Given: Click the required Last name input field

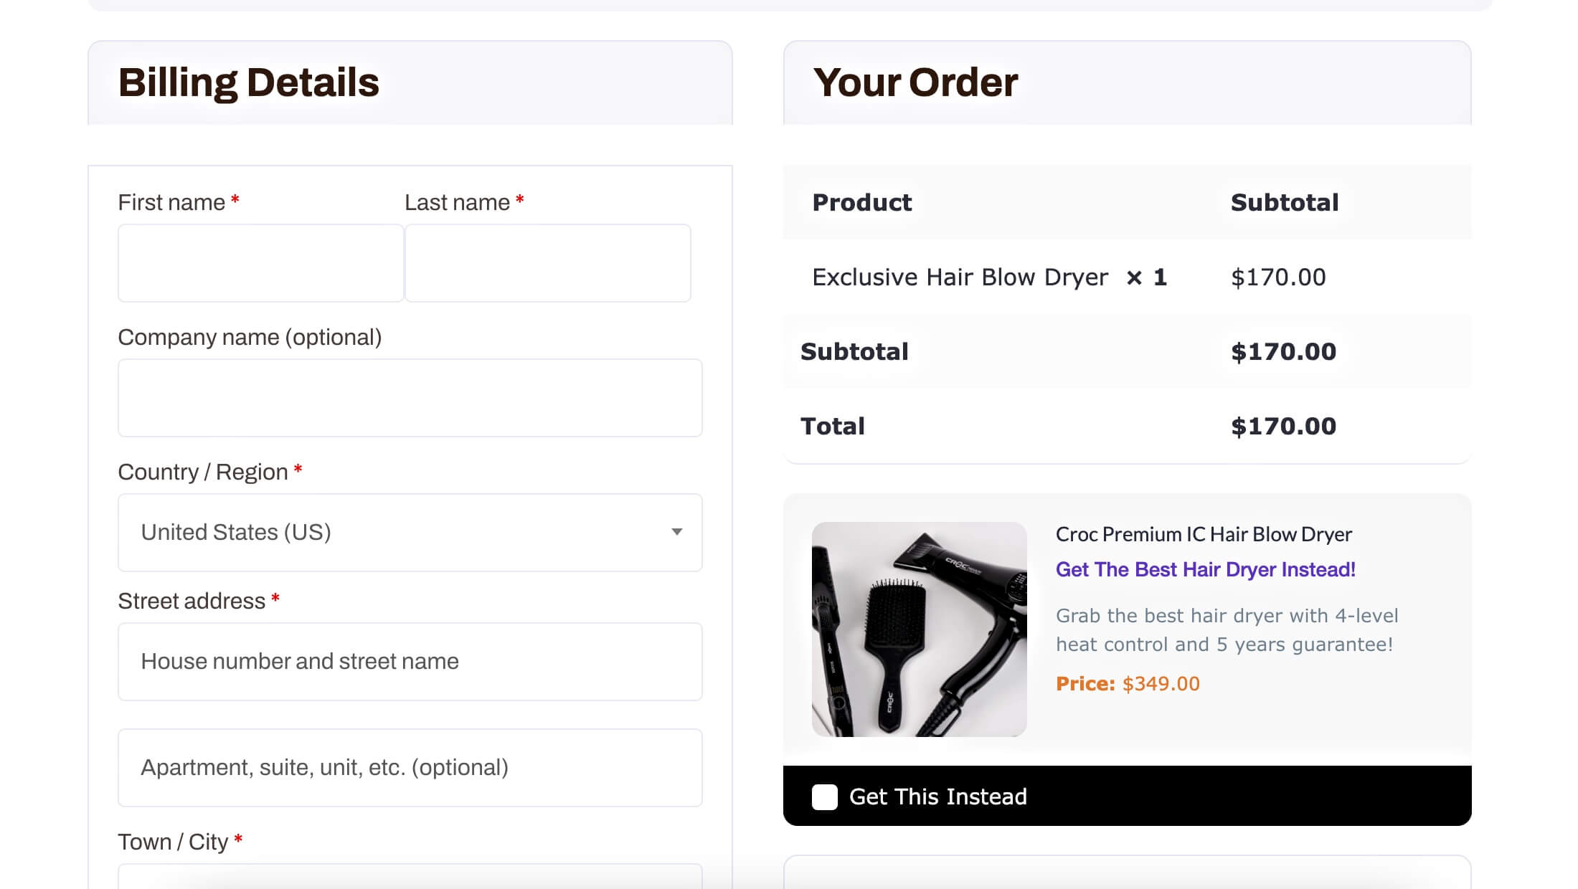Looking at the screenshot, I should (x=547, y=263).
